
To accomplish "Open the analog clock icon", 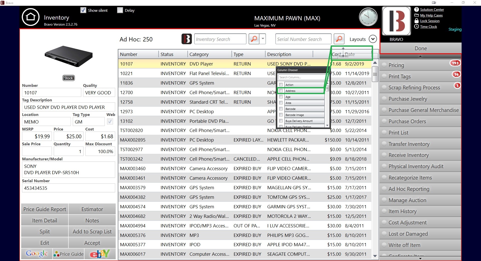I will click(368, 17).
